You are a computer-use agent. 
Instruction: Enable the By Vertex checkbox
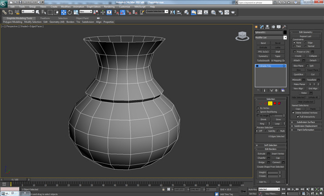pos(258,108)
